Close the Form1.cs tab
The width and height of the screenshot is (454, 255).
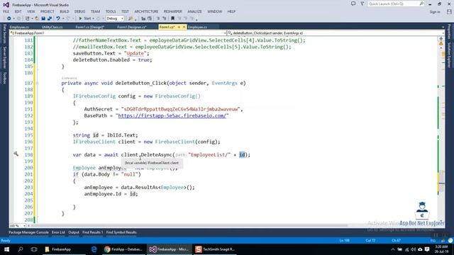click(x=184, y=27)
